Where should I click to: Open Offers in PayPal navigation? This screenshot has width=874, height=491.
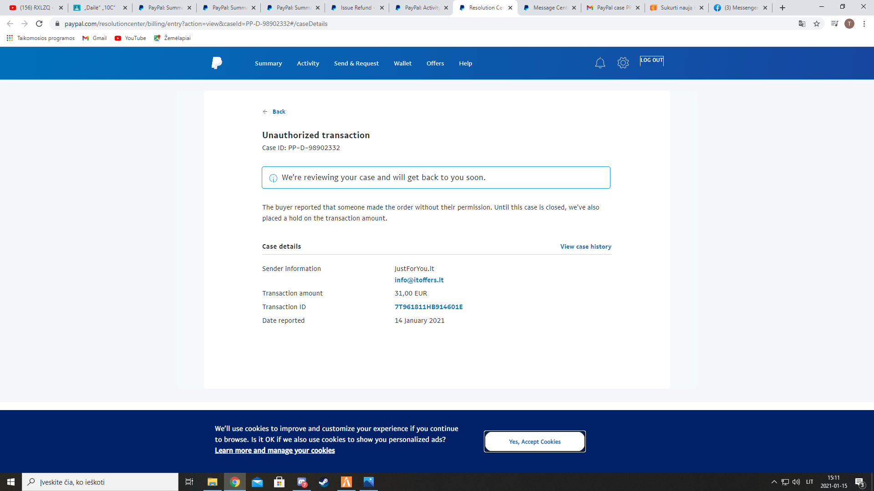pos(435,63)
